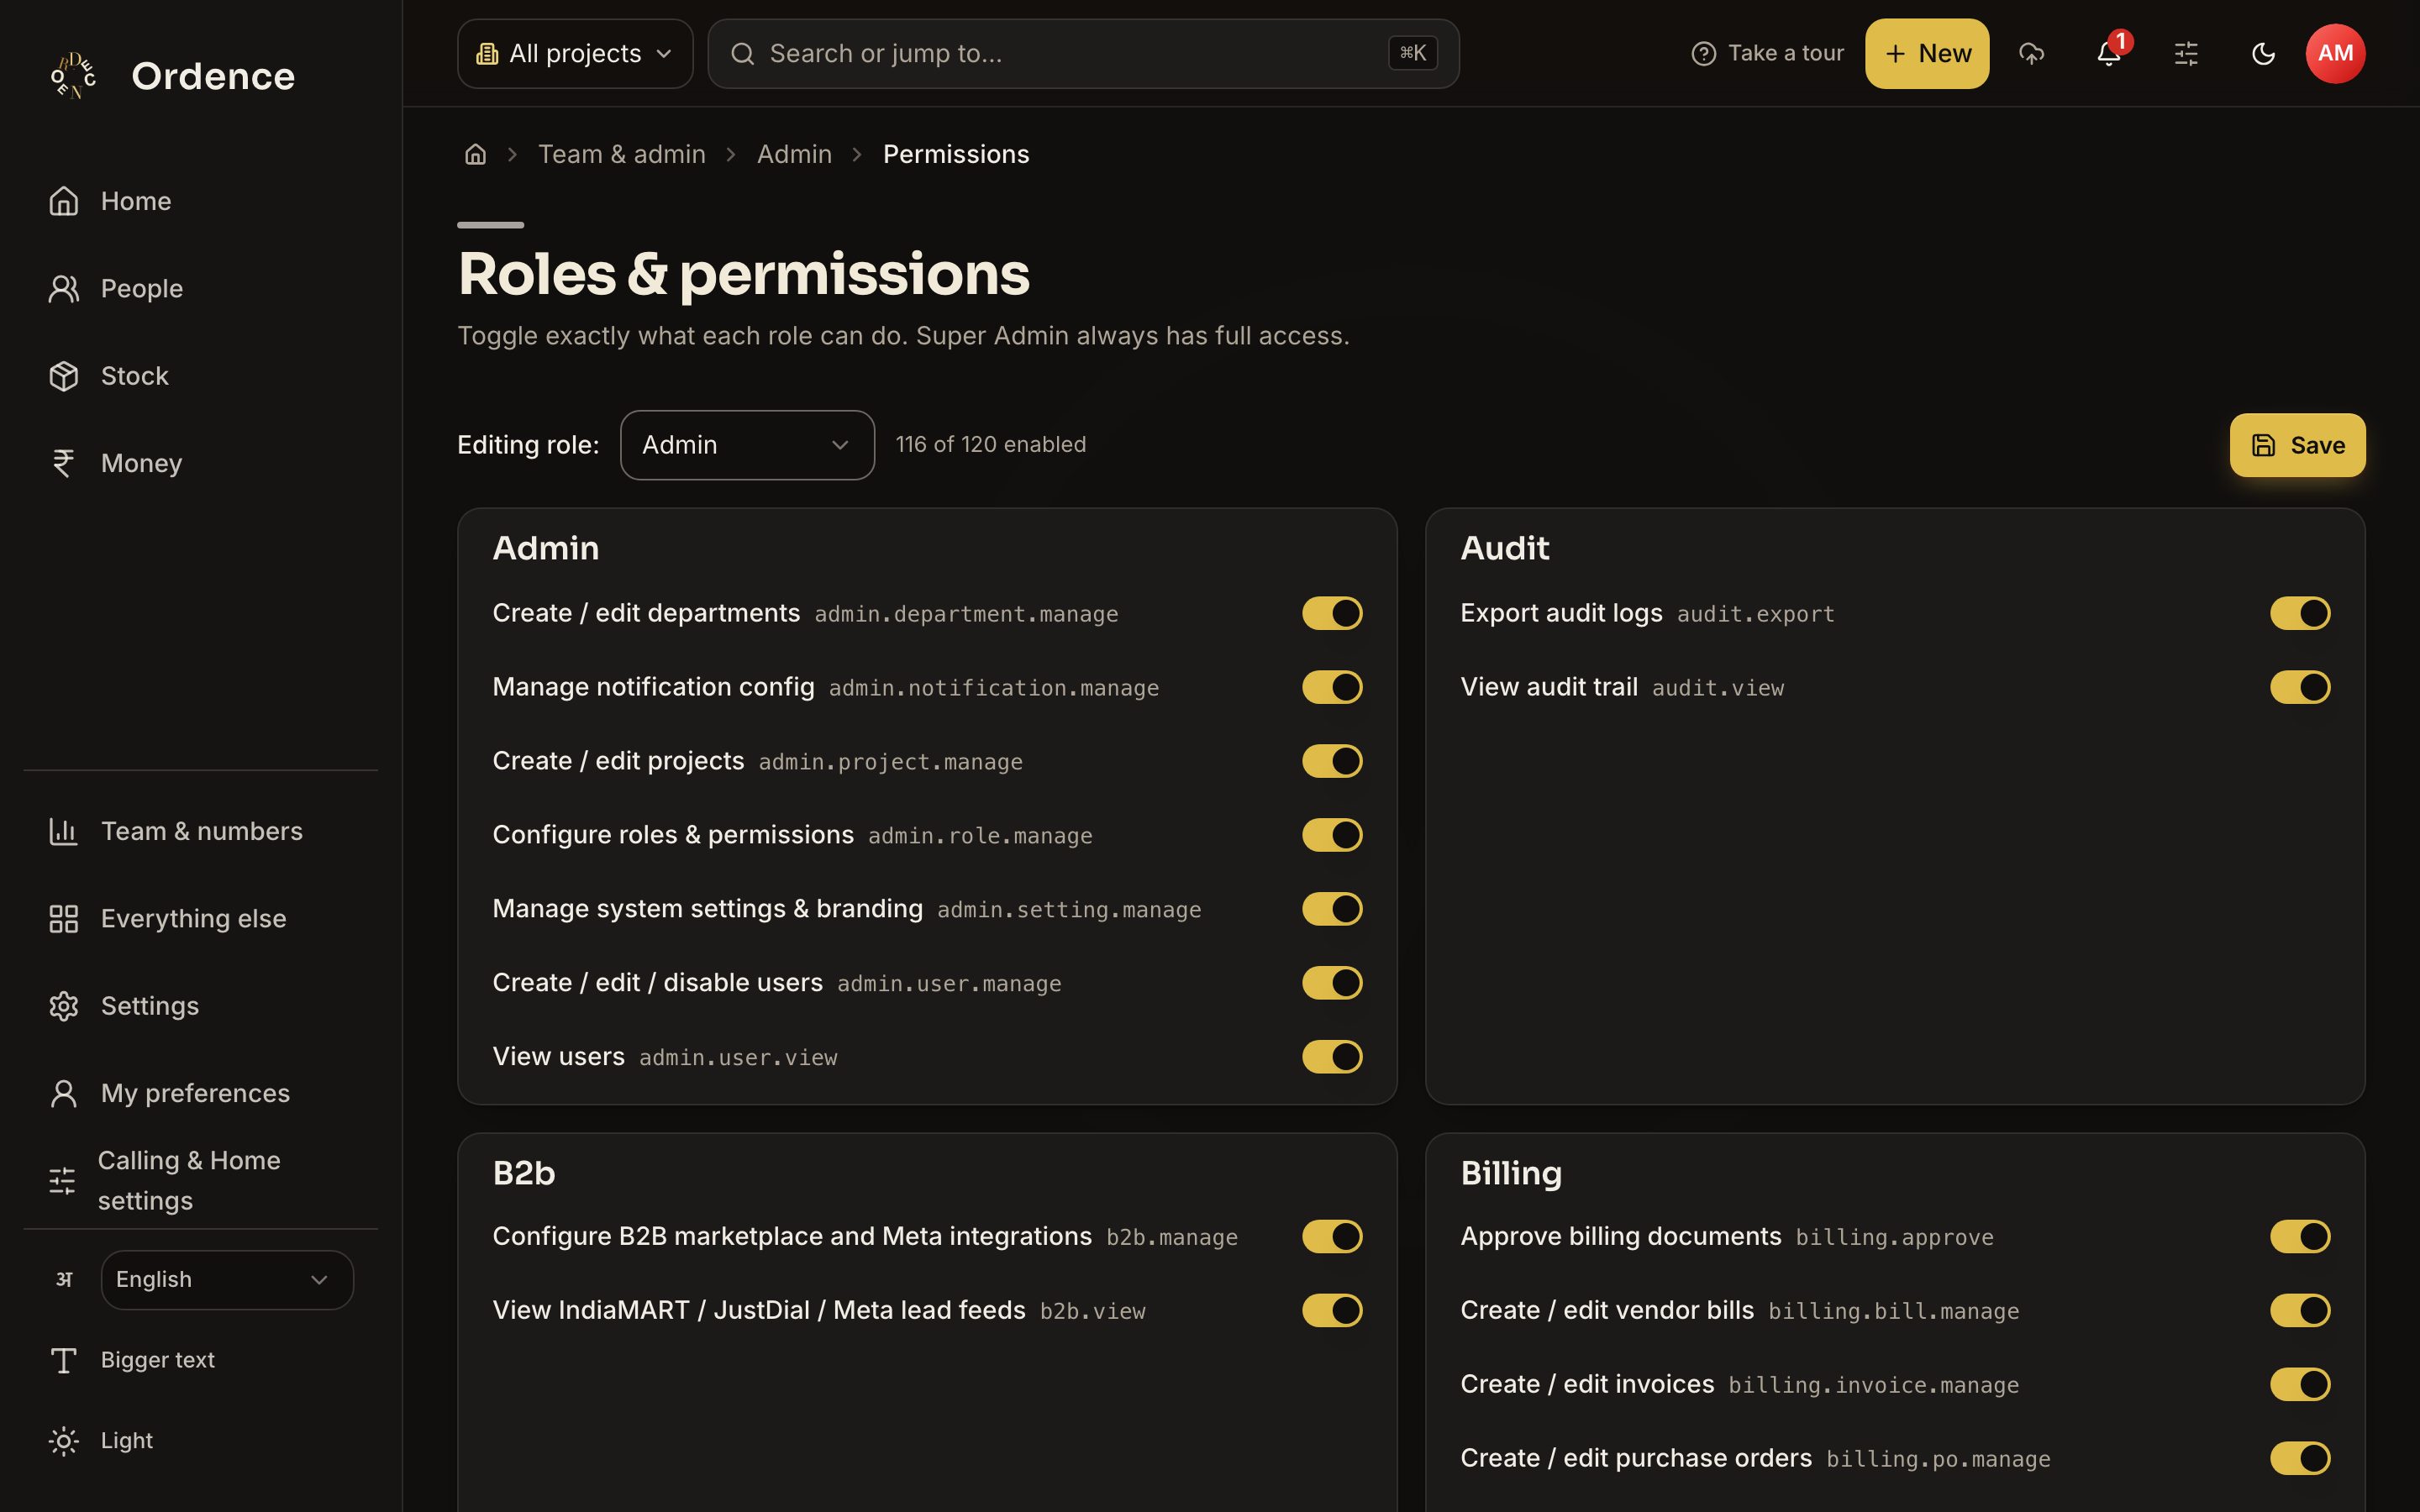This screenshot has height=1512, width=2420.
Task: Toggle Export audit logs permission
Action: coord(2300,613)
